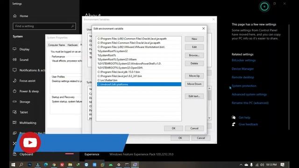The image size is (299, 168).
Task: Confirm with OK in Edit environment variable dialog
Action: point(173,128)
